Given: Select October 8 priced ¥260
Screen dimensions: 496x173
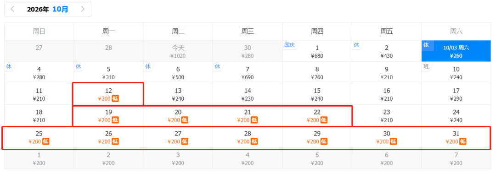Looking at the screenshot, I should point(317,72).
